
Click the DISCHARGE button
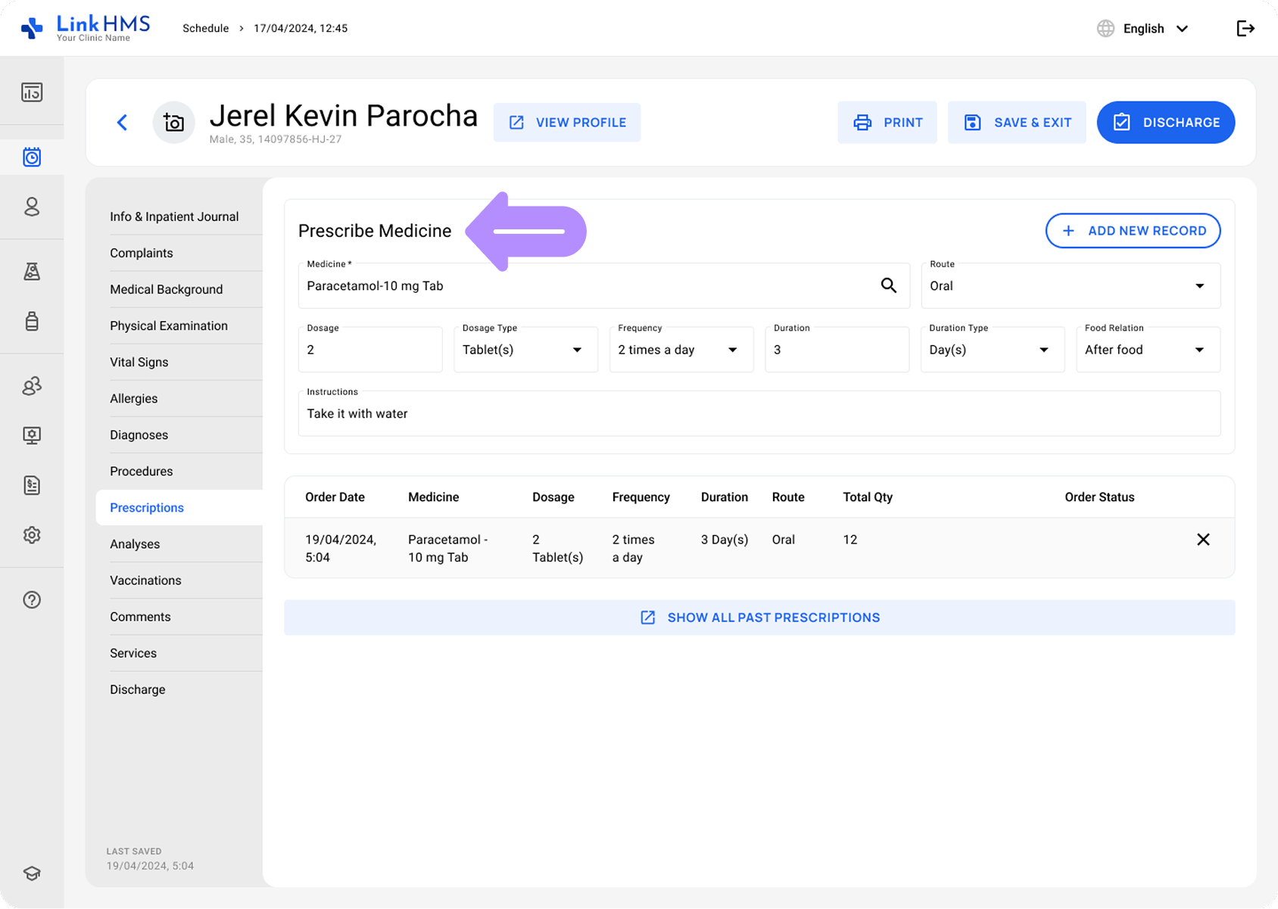(1166, 123)
